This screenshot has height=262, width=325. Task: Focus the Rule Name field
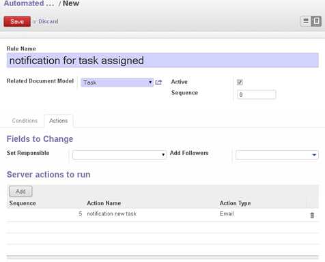[162, 61]
